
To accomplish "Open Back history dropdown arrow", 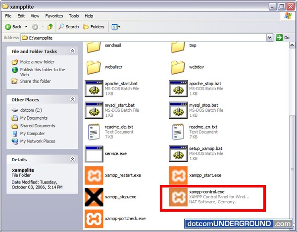I will point(26,27).
